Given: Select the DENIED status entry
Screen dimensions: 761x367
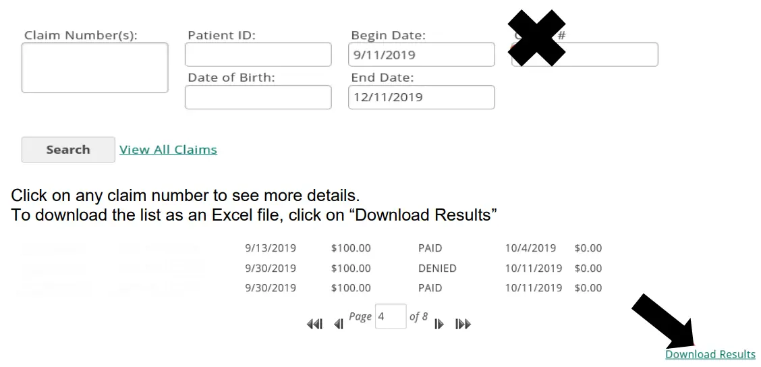Looking at the screenshot, I should click(x=437, y=269).
